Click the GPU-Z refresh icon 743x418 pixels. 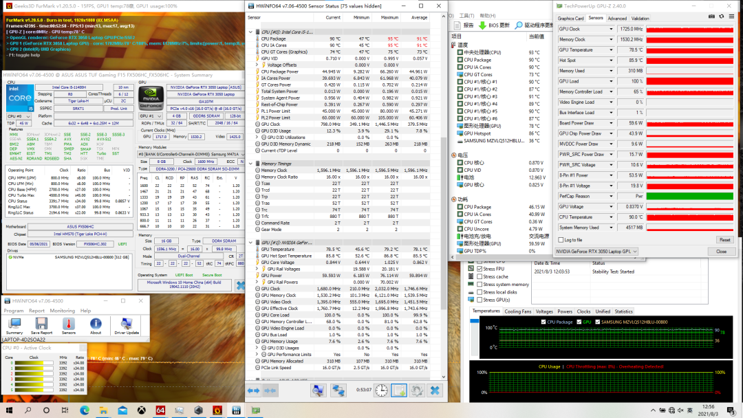point(722,16)
